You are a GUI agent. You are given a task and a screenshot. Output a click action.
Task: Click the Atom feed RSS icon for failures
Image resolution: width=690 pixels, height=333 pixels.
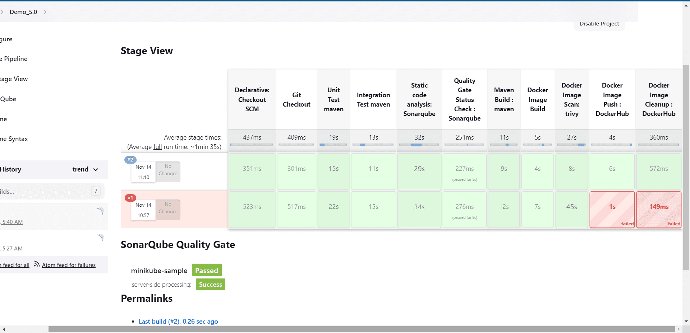[37, 264]
